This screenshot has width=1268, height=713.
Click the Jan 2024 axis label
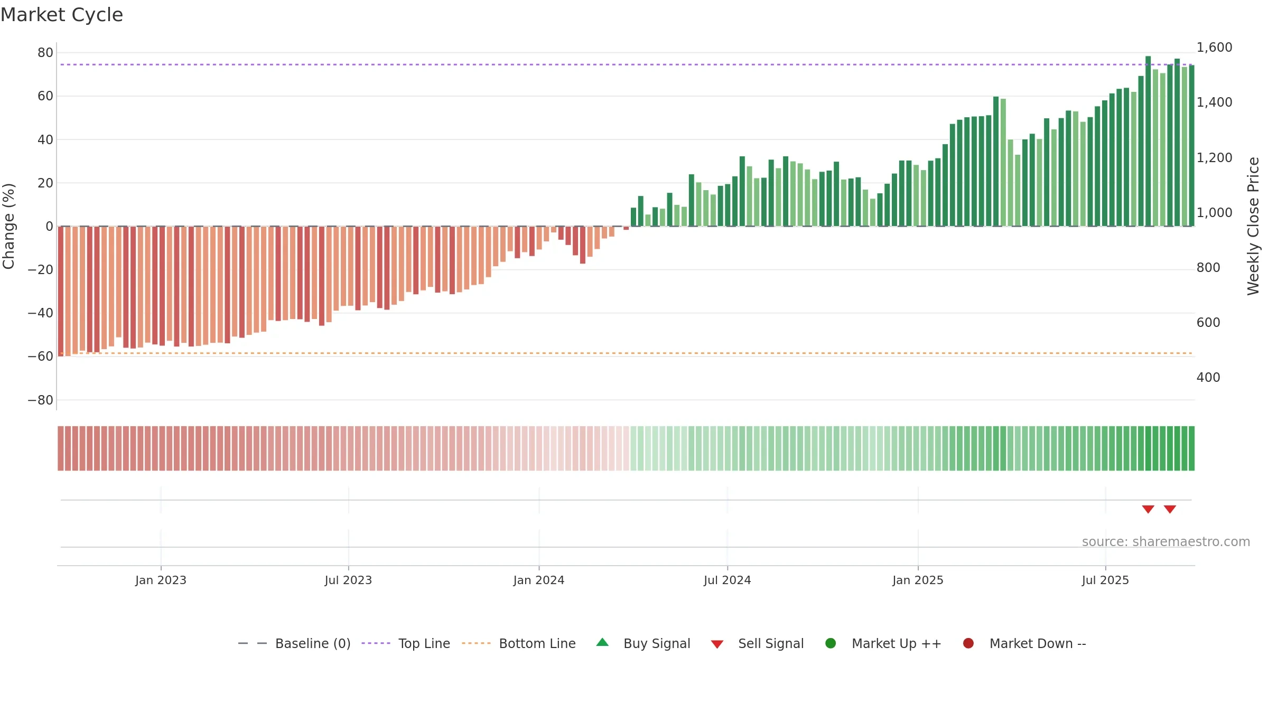pyautogui.click(x=539, y=580)
